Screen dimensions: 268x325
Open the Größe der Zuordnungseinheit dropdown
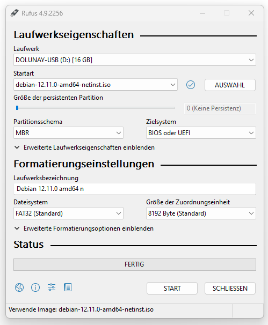[x=201, y=213]
